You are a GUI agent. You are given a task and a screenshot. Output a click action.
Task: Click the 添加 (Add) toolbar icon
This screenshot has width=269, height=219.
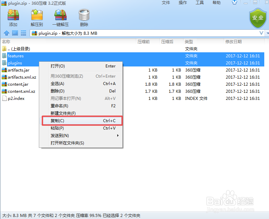13,15
